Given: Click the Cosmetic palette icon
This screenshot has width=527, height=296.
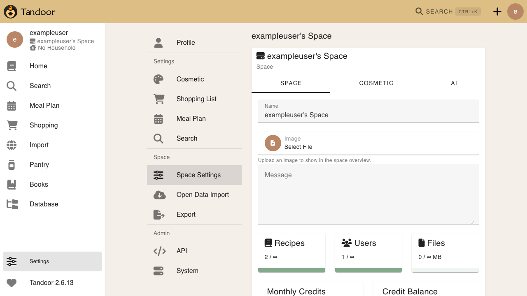Looking at the screenshot, I should tap(159, 79).
